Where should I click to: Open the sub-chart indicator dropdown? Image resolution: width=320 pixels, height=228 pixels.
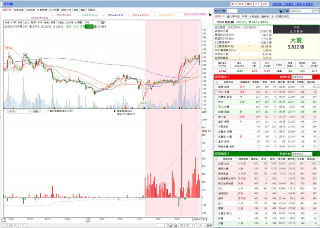click(19, 111)
